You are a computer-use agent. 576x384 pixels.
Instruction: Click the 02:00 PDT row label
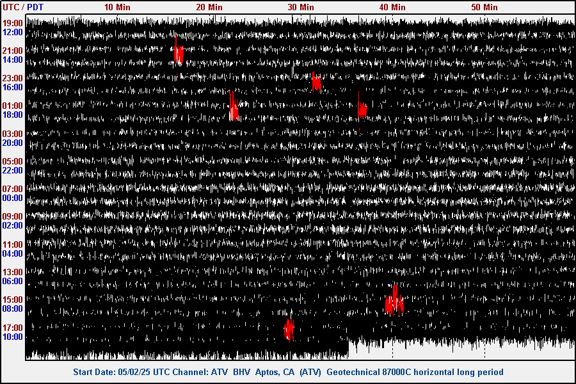[13, 226]
